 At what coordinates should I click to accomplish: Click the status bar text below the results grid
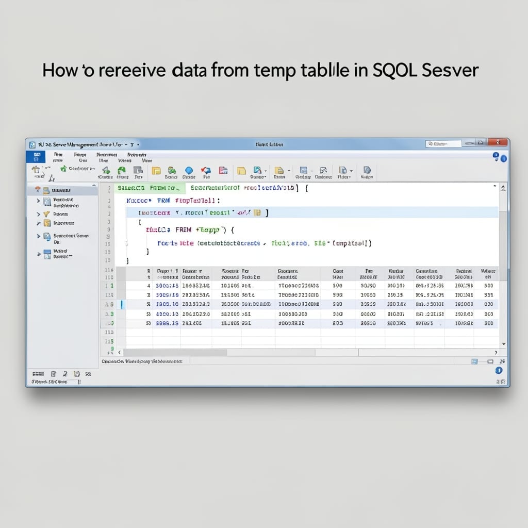click(x=142, y=361)
